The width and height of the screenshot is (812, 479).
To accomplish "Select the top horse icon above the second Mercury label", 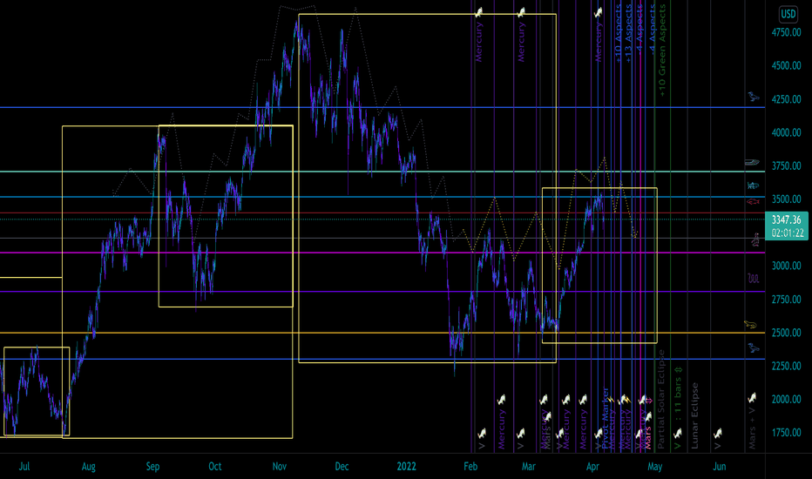I will [x=522, y=12].
